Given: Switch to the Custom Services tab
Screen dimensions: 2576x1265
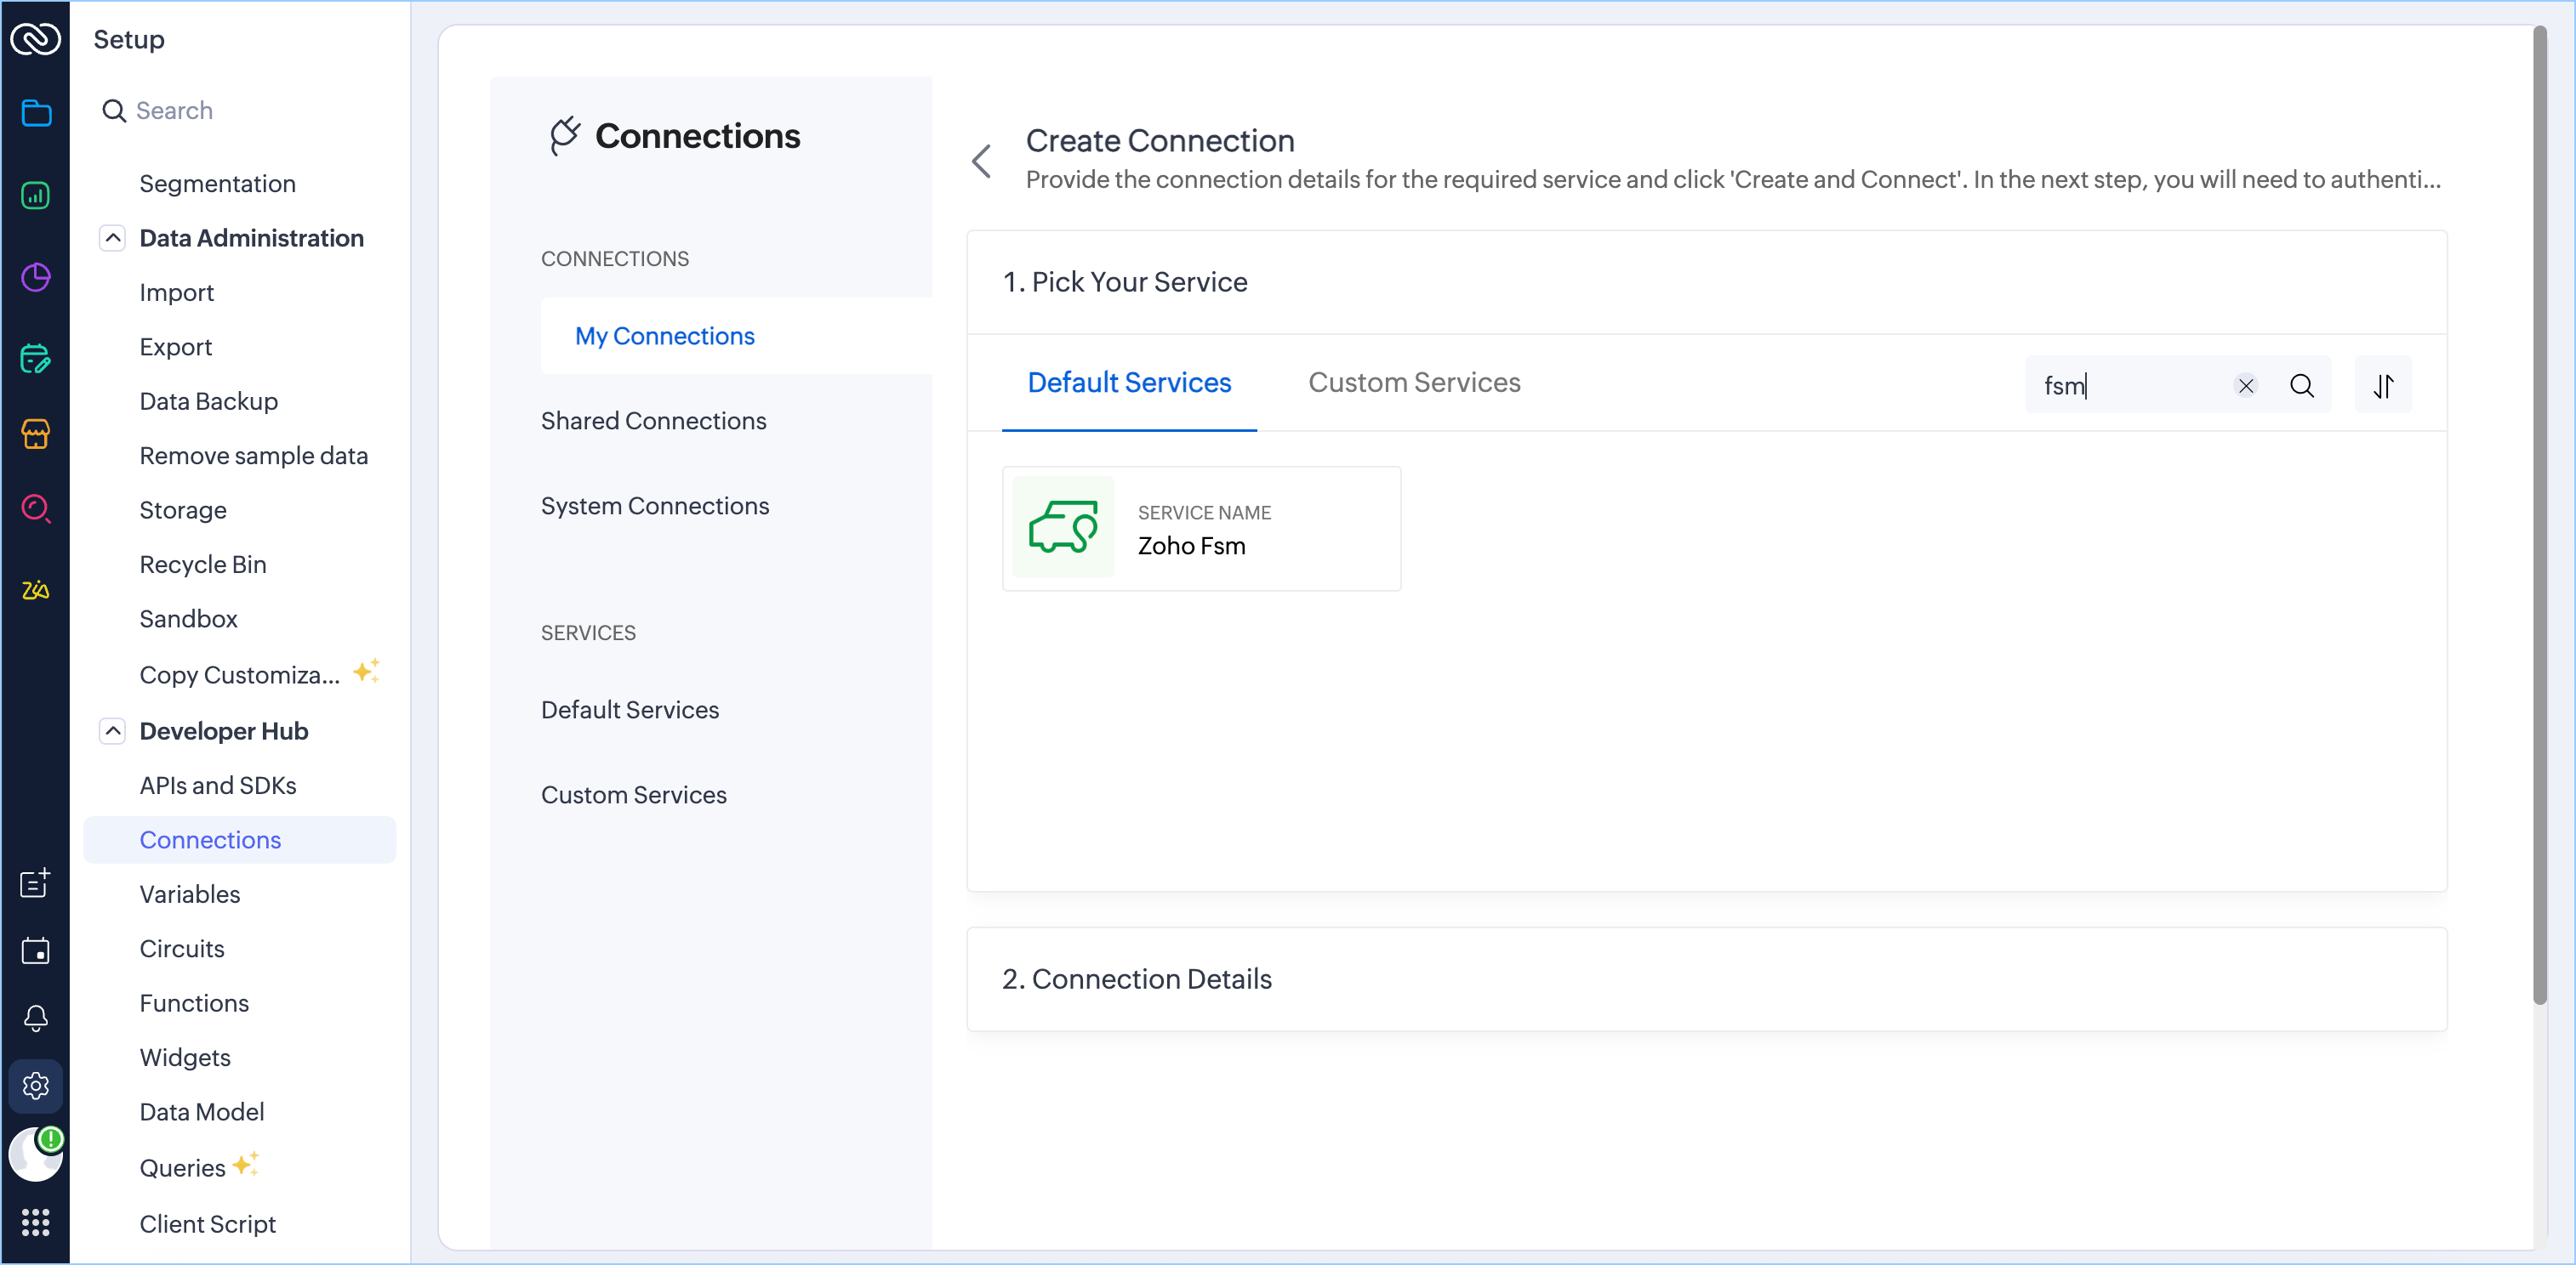Looking at the screenshot, I should click(1413, 383).
